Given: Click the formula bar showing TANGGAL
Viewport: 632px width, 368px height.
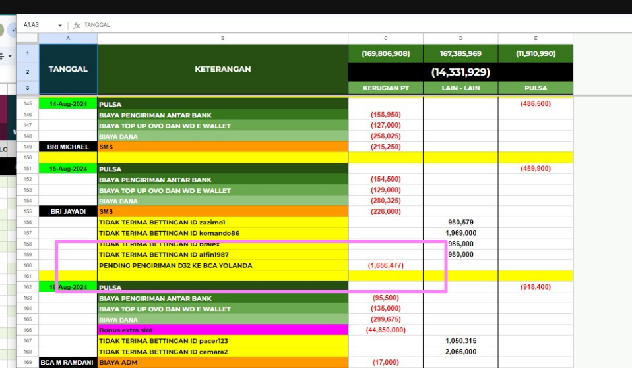Looking at the screenshot, I should (x=97, y=25).
